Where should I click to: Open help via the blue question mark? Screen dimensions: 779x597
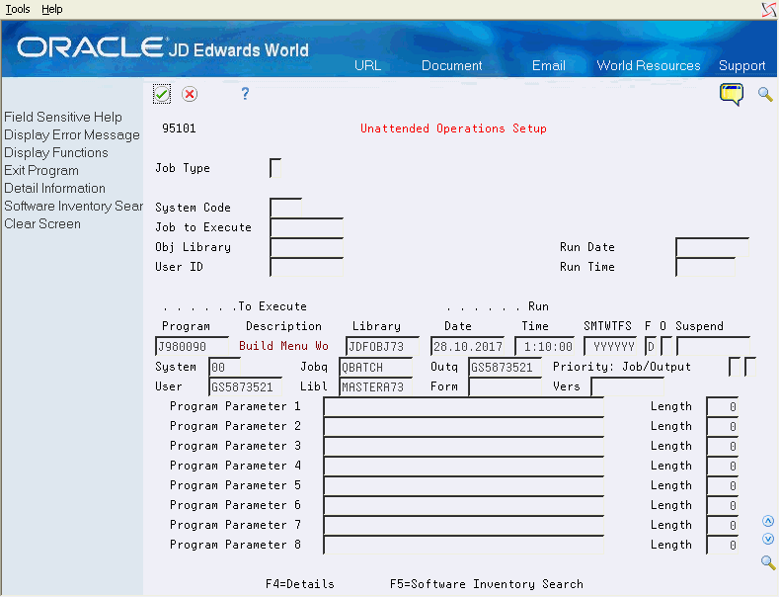(245, 94)
